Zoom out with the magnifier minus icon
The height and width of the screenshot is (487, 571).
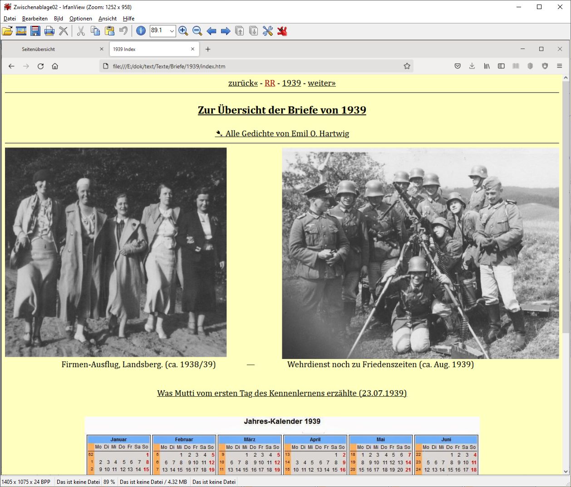click(197, 31)
